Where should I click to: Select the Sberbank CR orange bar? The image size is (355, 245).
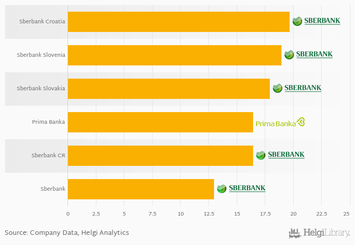[160, 156]
